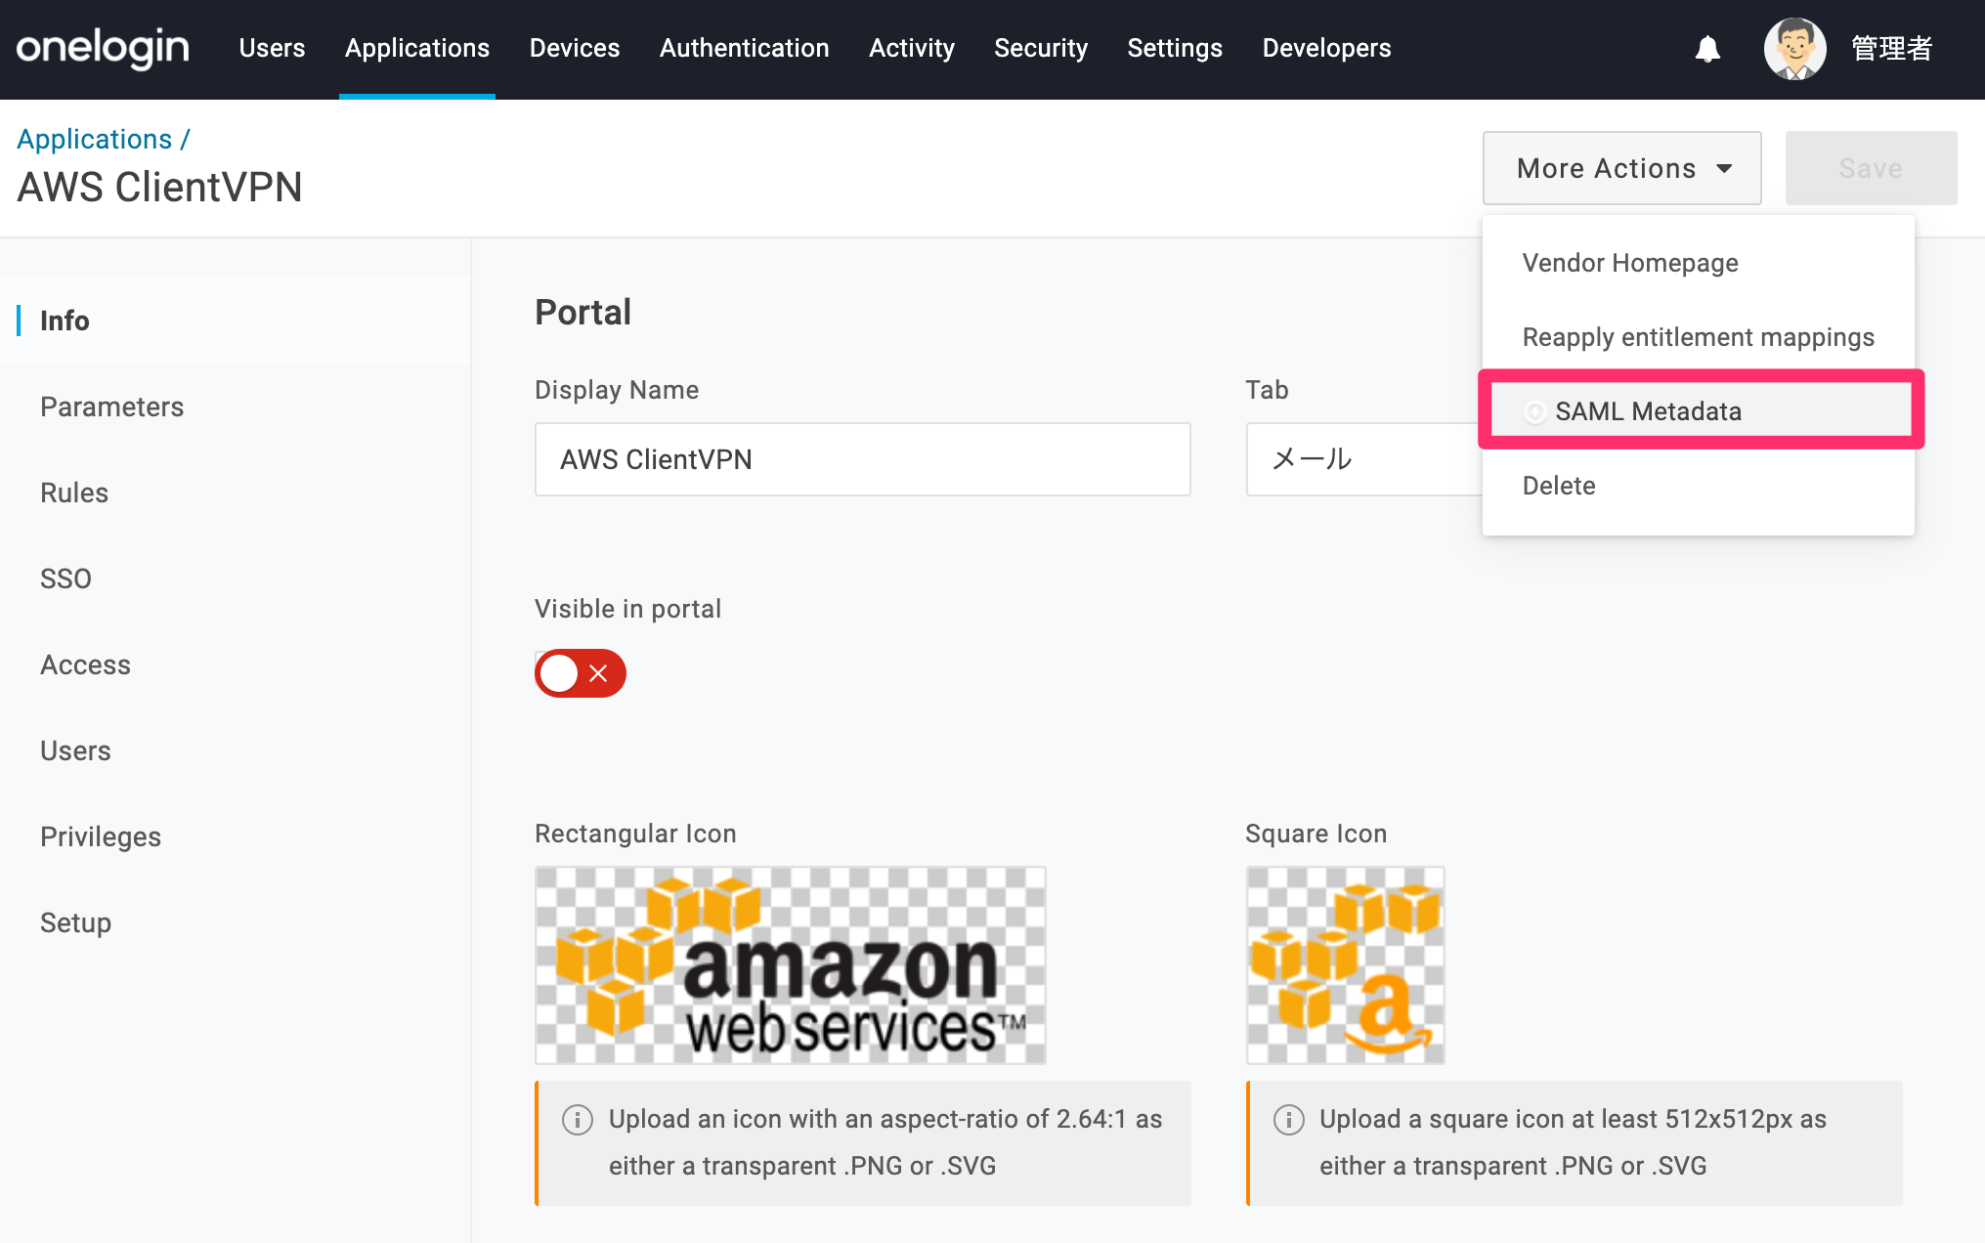The height and width of the screenshot is (1243, 1985).
Task: Select the Info sidebar tab
Action: (235, 321)
